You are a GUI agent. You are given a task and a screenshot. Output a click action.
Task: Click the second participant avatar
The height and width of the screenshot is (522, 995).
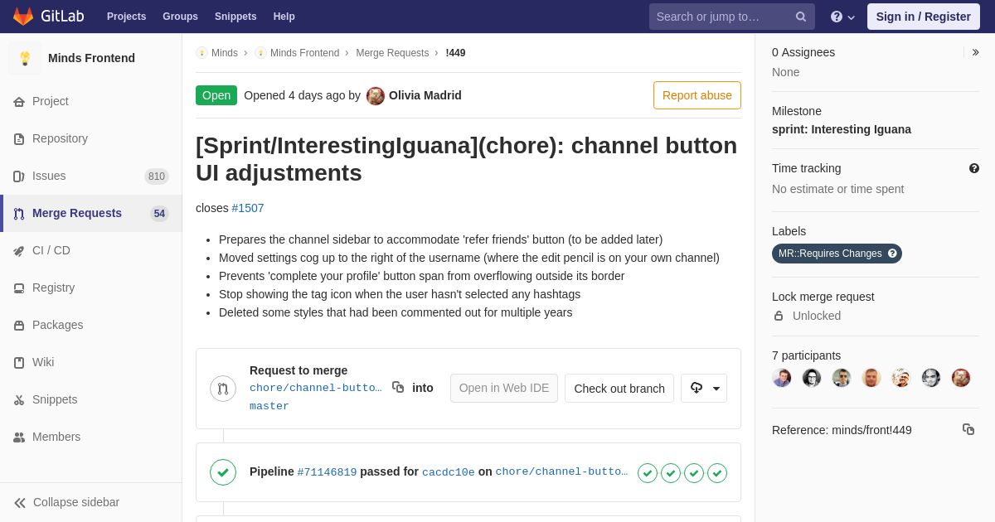pyautogui.click(x=812, y=378)
